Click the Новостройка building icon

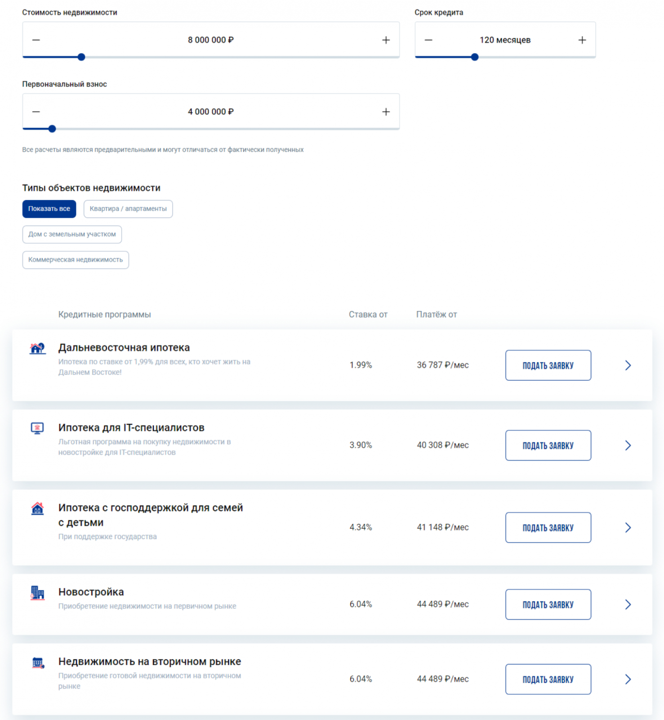[38, 593]
